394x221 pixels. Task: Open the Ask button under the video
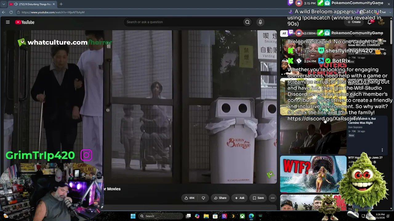[239, 198]
